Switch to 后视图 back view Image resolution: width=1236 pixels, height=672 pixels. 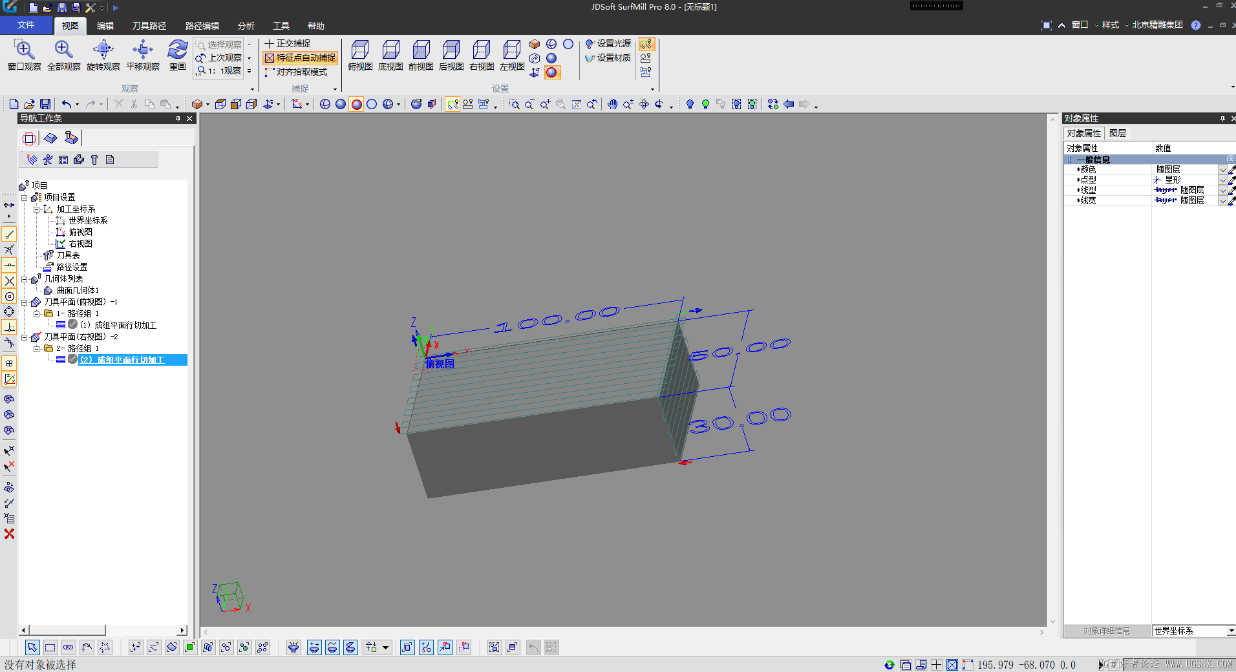pos(451,55)
